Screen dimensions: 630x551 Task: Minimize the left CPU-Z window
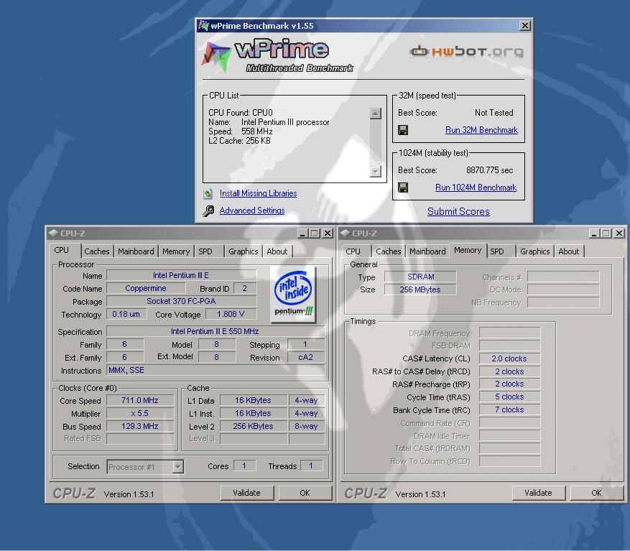tap(303, 233)
